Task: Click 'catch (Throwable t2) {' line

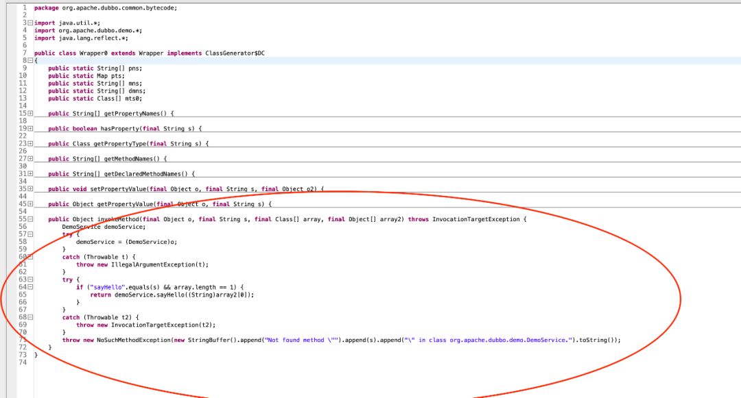Action: 101,317
